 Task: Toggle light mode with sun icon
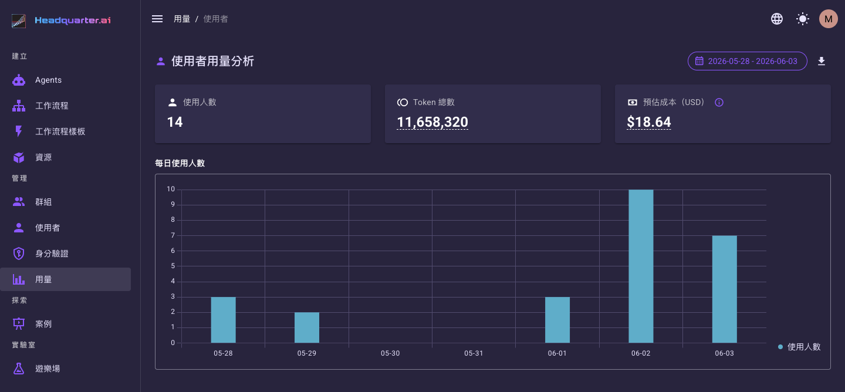[803, 19]
